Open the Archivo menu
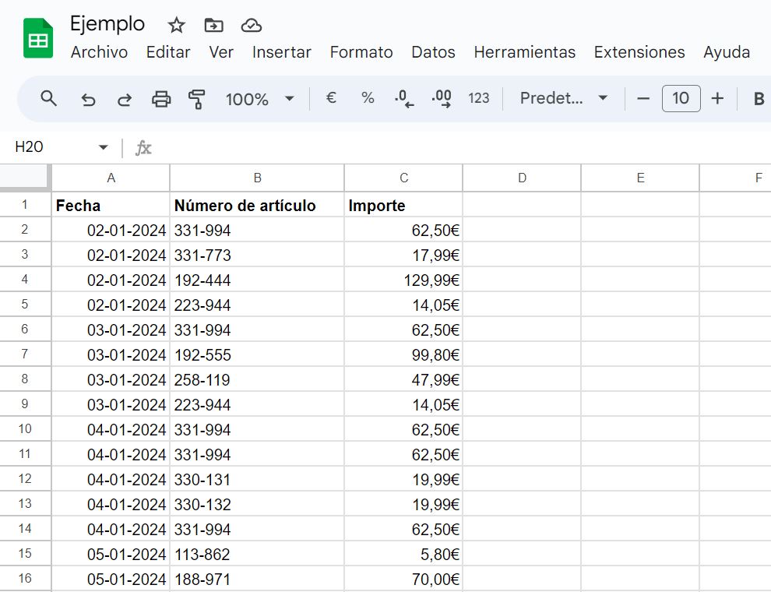The height and width of the screenshot is (592, 771). [100, 52]
